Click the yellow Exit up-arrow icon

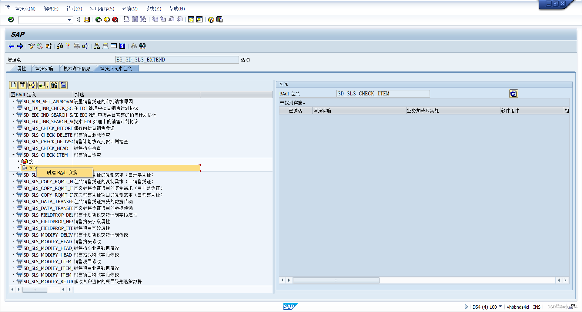point(107,20)
